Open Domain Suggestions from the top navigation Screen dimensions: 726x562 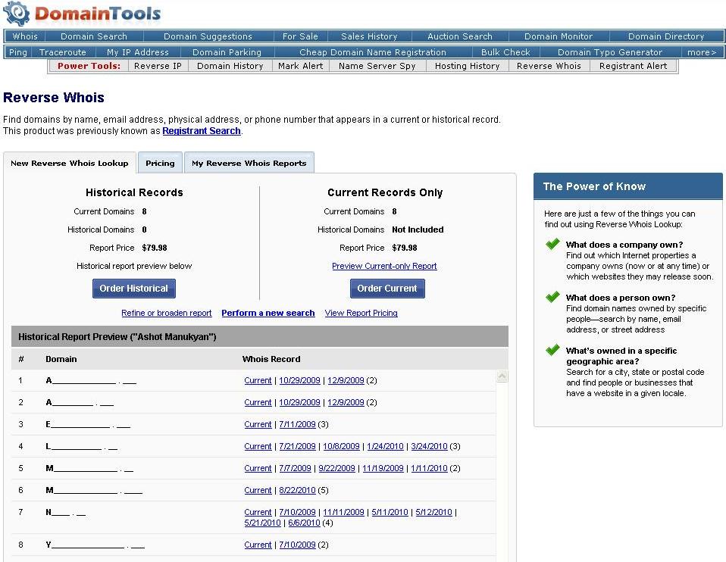coord(208,36)
